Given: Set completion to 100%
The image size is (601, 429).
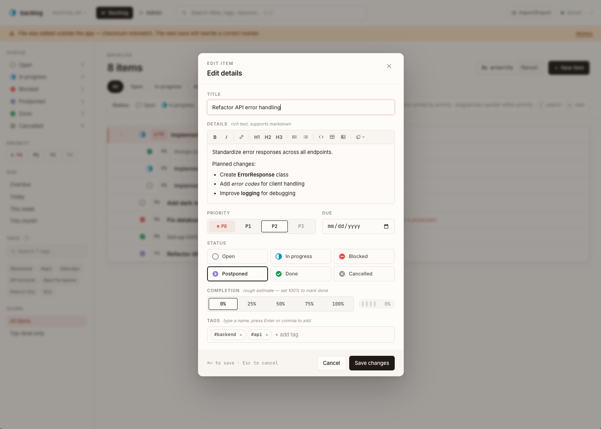Looking at the screenshot, I should pyautogui.click(x=338, y=304).
